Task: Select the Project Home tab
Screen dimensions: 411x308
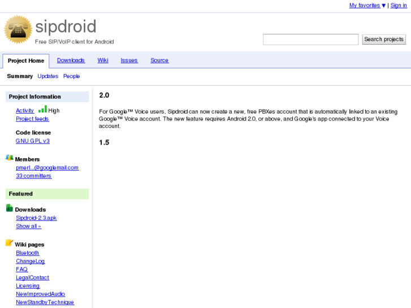Action: click(26, 61)
